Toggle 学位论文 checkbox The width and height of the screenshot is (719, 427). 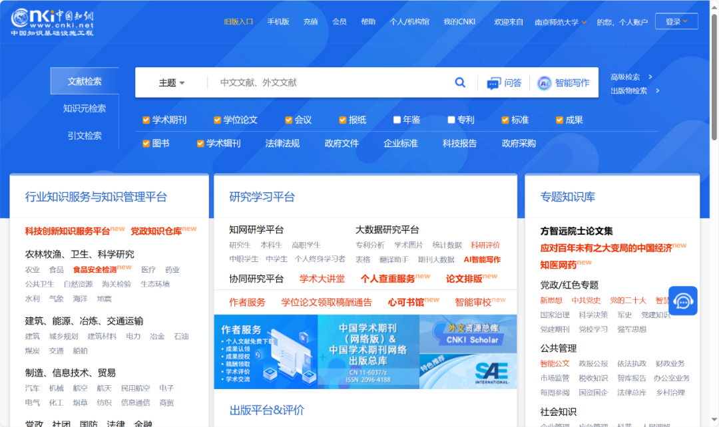point(217,120)
